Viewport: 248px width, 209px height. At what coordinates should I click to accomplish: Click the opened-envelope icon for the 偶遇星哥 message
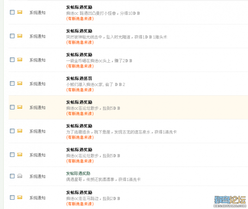pos(19,176)
